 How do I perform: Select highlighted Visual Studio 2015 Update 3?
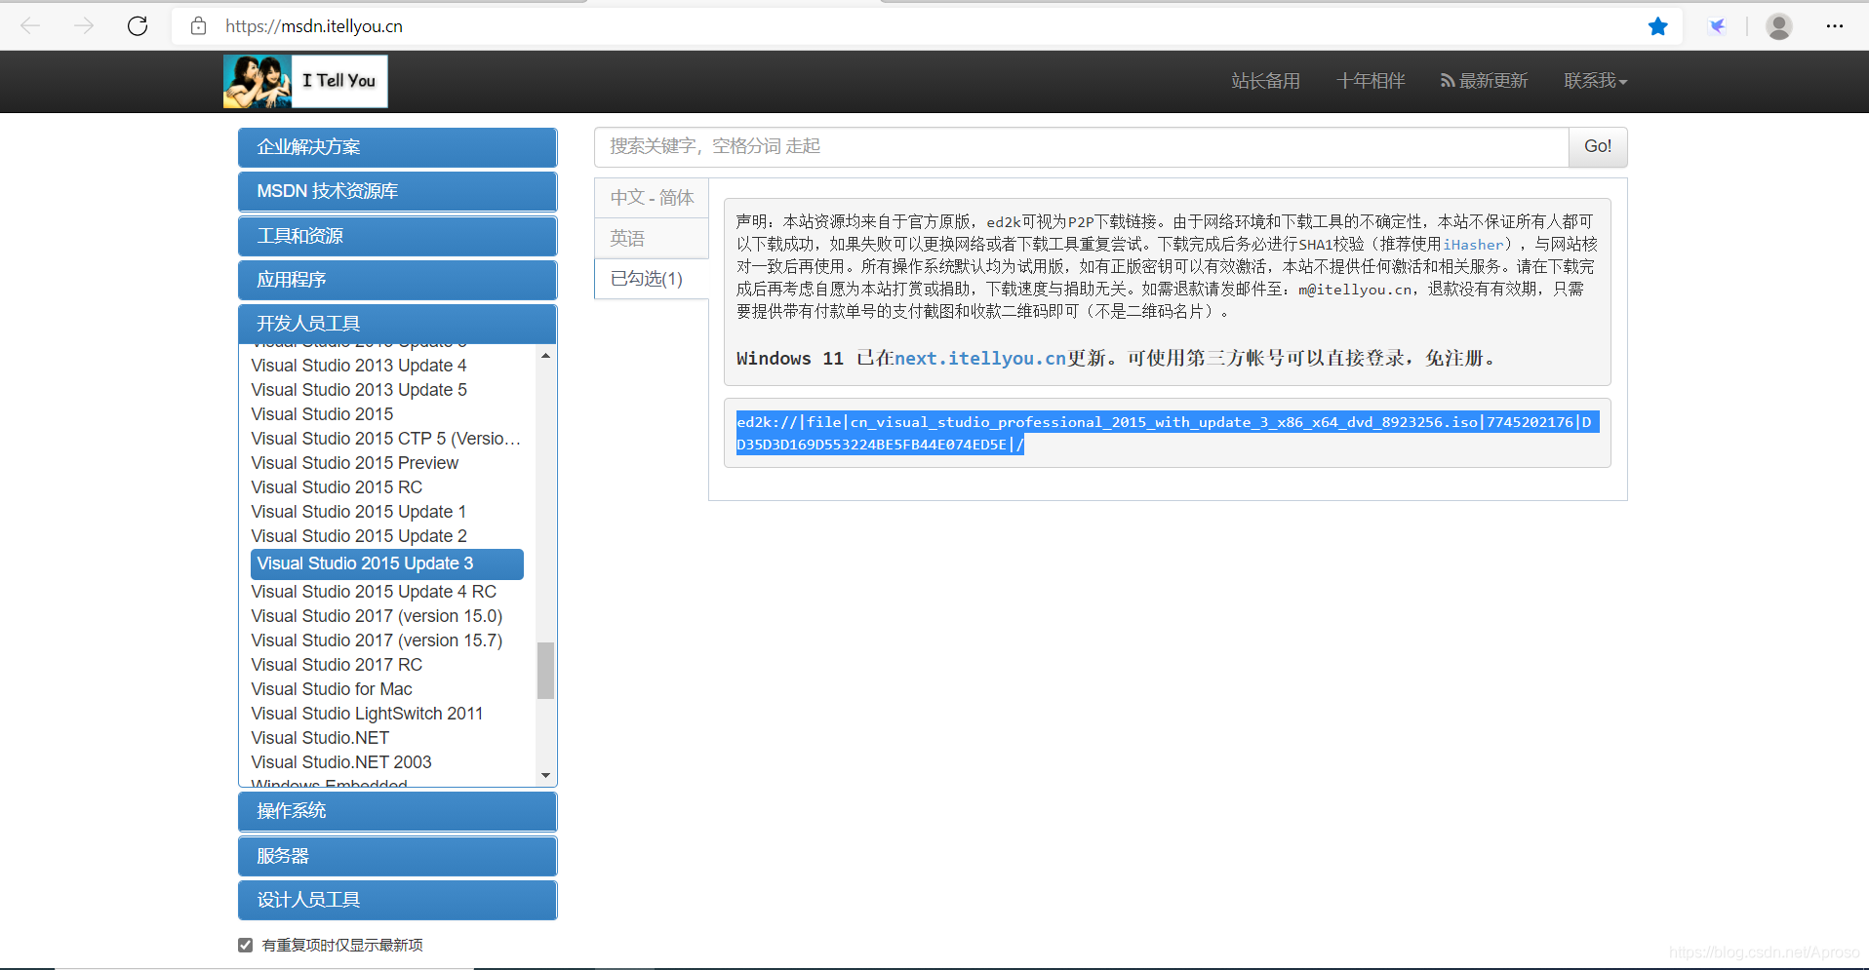387,563
